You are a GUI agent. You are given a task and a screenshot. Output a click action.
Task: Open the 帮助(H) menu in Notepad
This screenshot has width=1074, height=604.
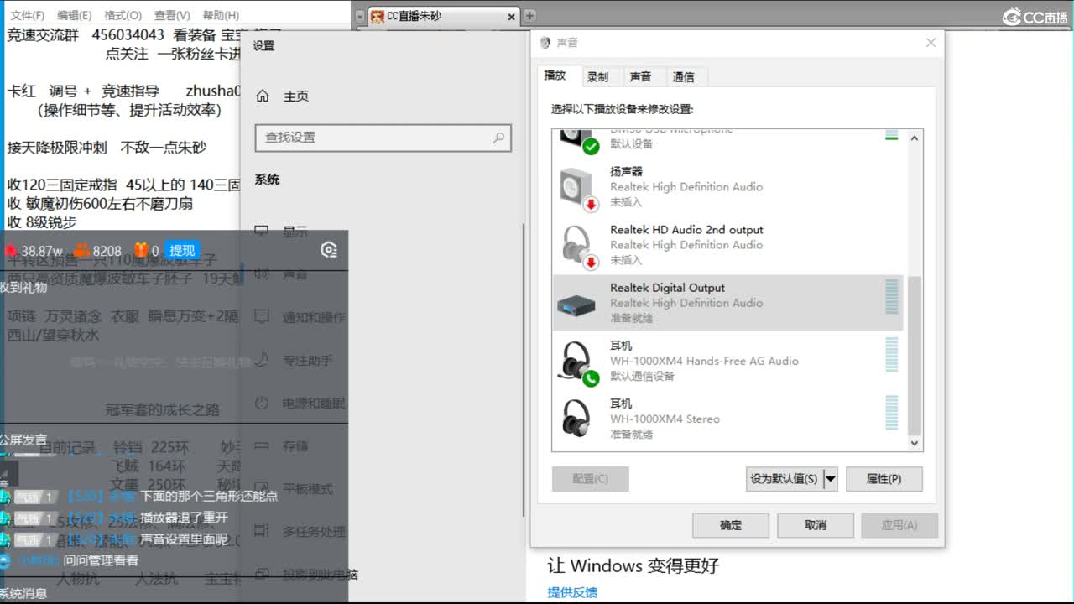click(221, 15)
